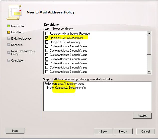
Task: Click the Completion step indicator icon
Action: 9,60
